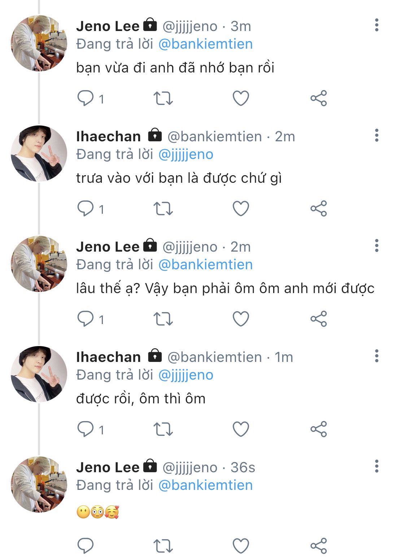Open lhaechan's avatar on the 1m tweet
Image resolution: width=406 pixels, height=558 pixels.
(39, 374)
